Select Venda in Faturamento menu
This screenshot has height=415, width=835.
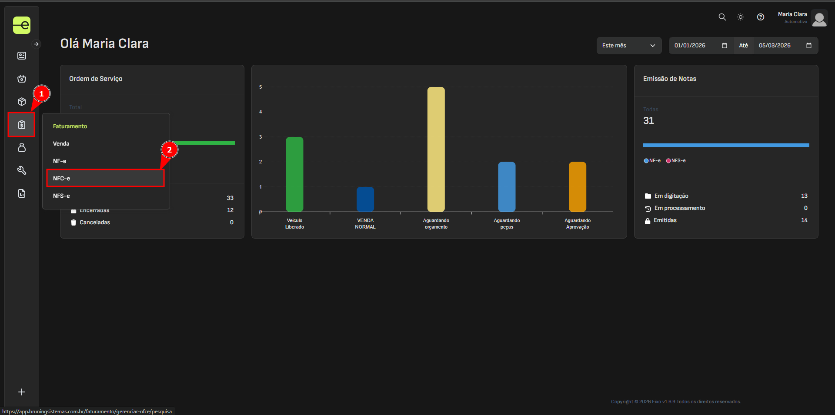pos(61,143)
